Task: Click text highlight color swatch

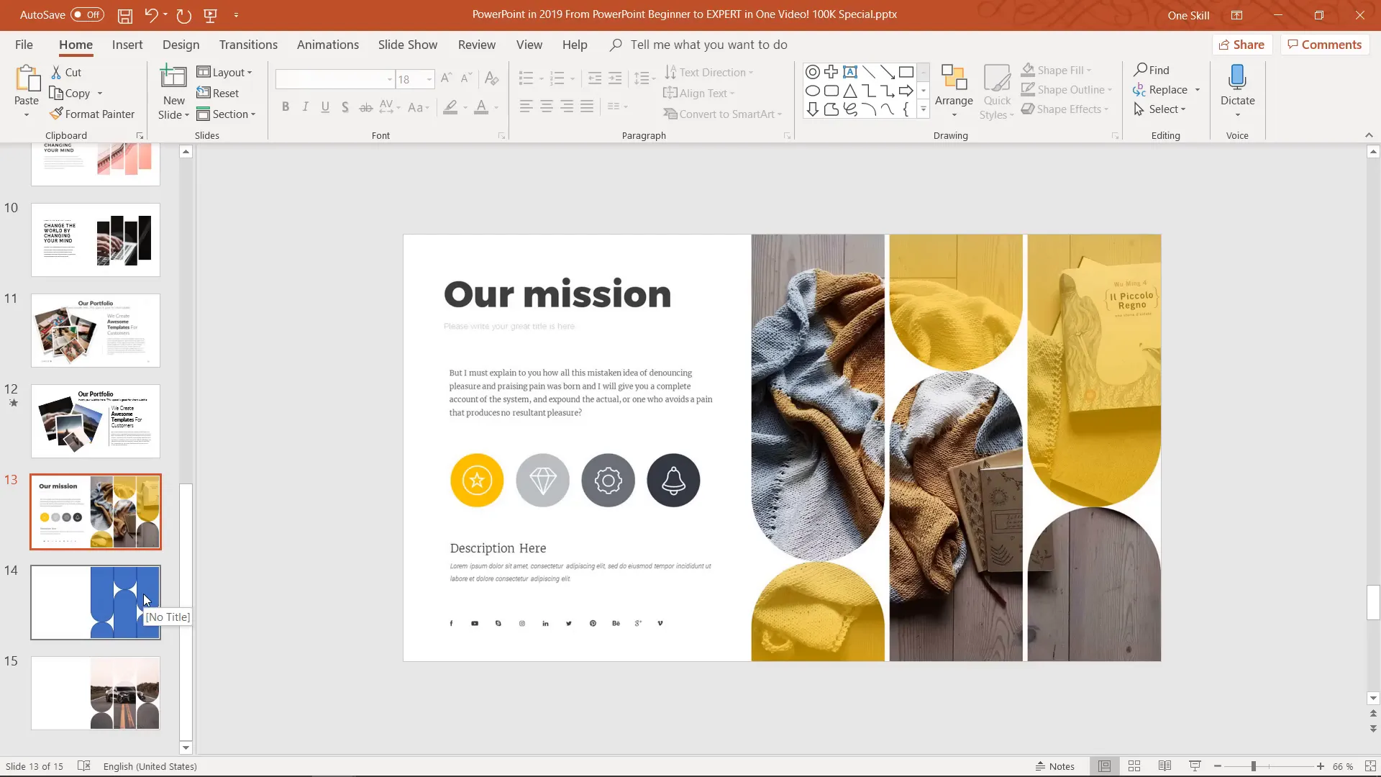Action: 450,107
